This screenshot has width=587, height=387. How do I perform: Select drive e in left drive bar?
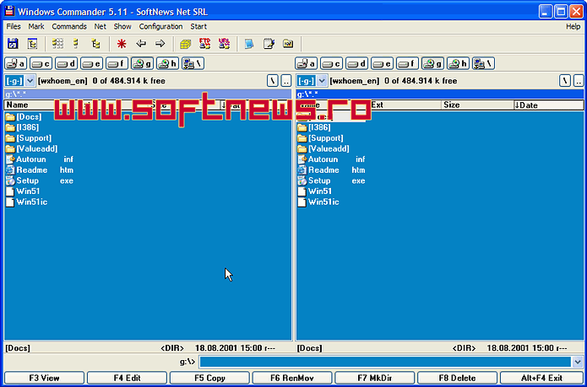pos(92,63)
